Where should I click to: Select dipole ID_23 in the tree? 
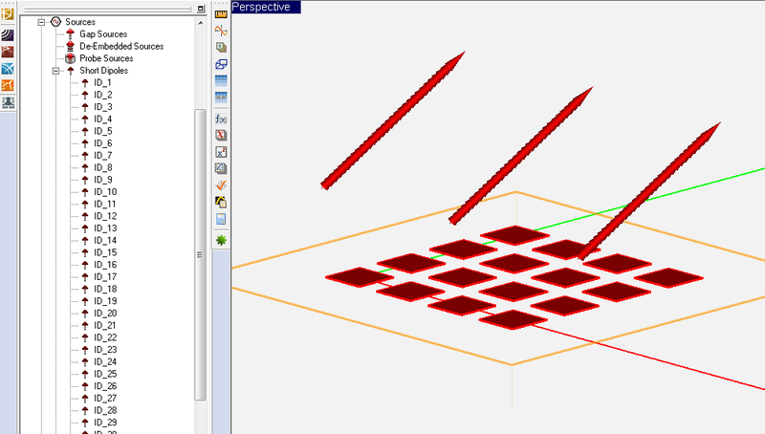tap(105, 350)
